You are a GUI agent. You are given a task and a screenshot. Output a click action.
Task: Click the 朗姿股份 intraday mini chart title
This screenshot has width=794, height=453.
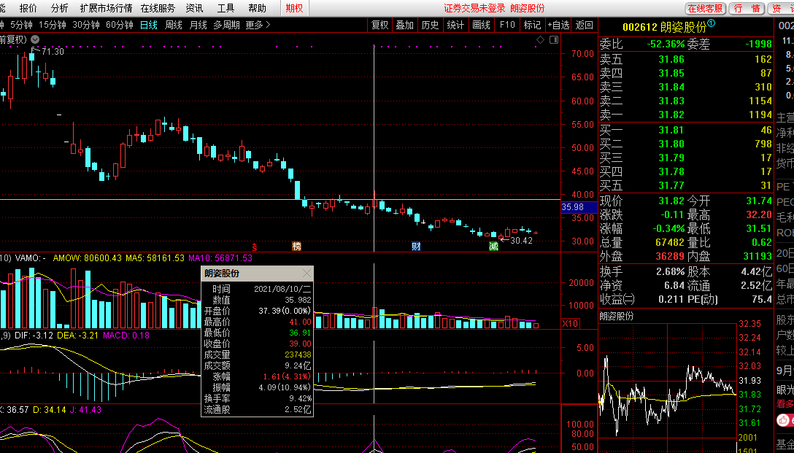pos(617,317)
